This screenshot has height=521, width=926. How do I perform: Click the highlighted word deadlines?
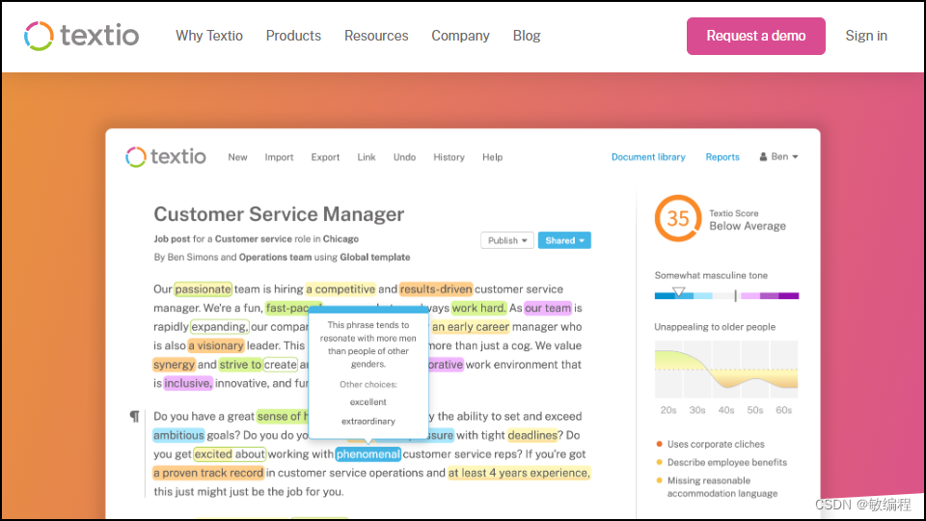(x=532, y=435)
